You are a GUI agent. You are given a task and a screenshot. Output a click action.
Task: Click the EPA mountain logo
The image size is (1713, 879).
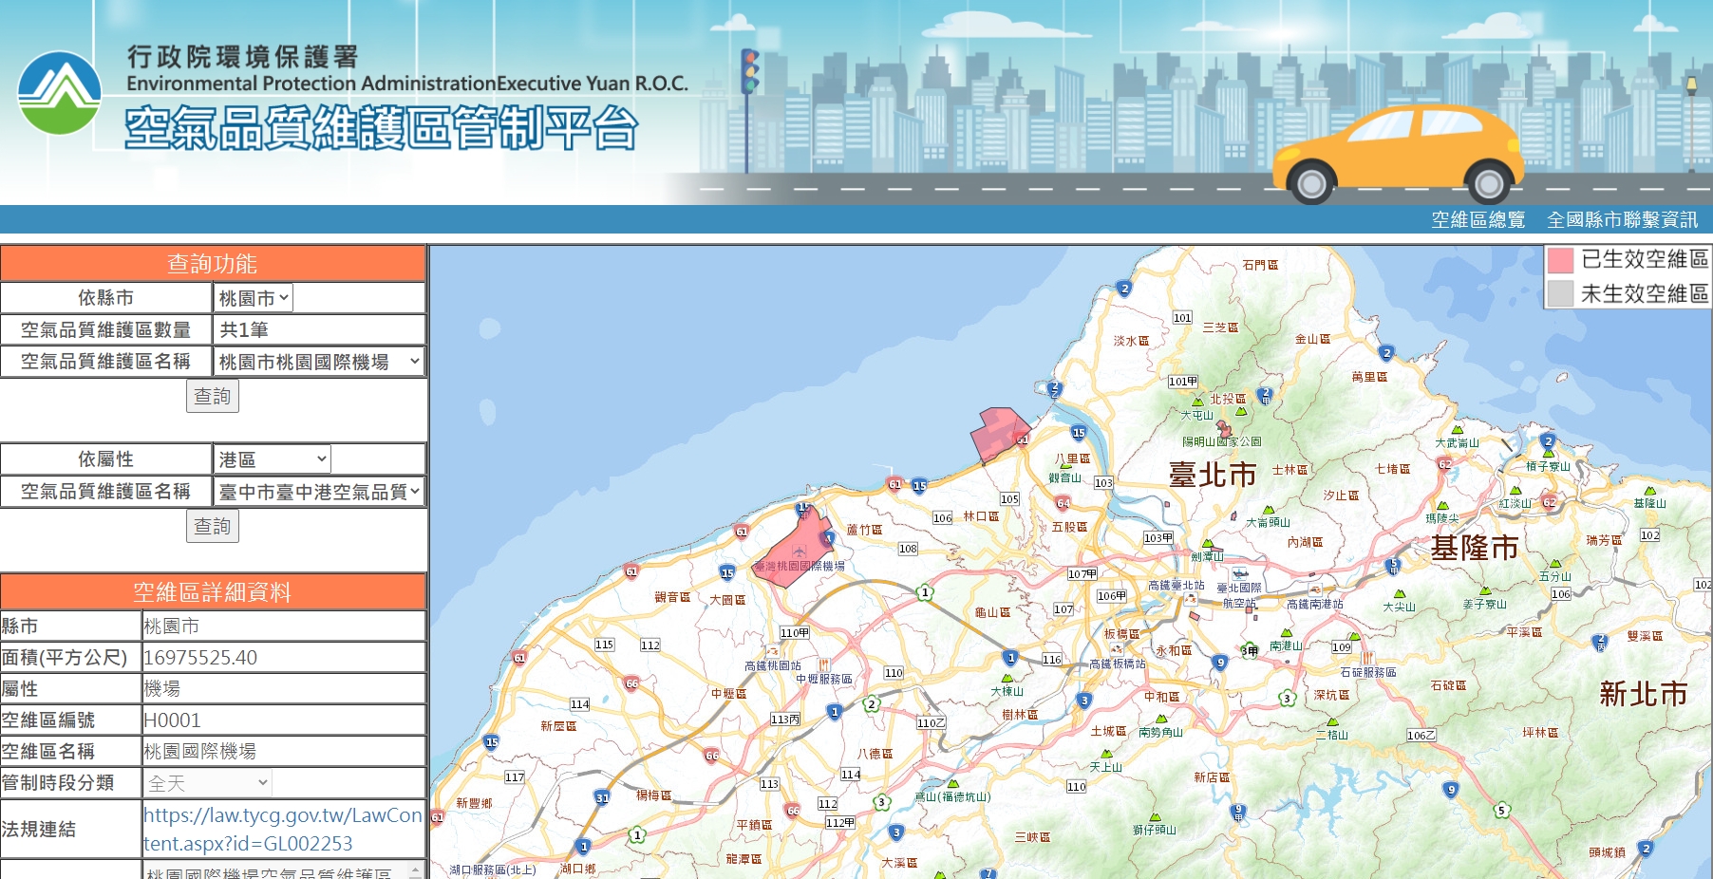(x=59, y=92)
